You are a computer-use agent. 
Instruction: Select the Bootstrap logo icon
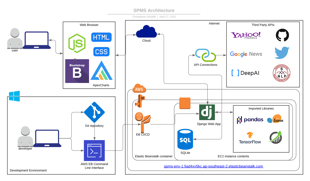pos(77,71)
